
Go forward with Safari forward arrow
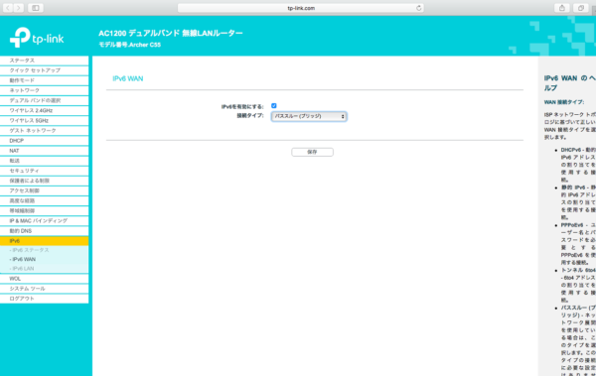click(x=18, y=8)
